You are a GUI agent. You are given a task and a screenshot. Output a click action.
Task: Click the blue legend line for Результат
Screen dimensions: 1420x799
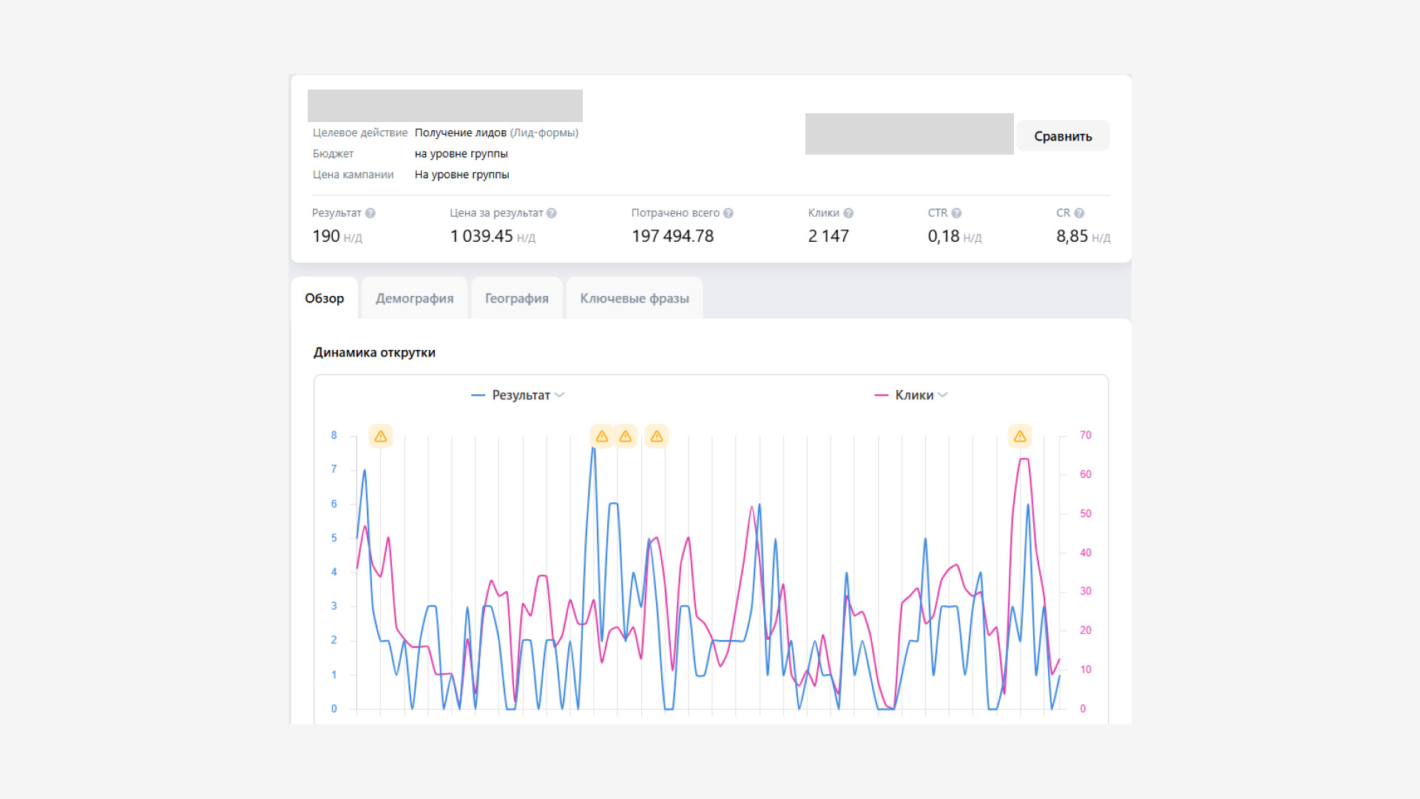478,395
